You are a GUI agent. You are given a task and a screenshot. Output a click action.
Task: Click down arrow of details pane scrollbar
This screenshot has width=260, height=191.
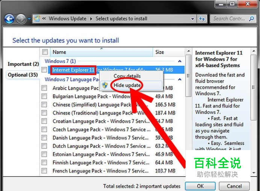[x=254, y=173]
